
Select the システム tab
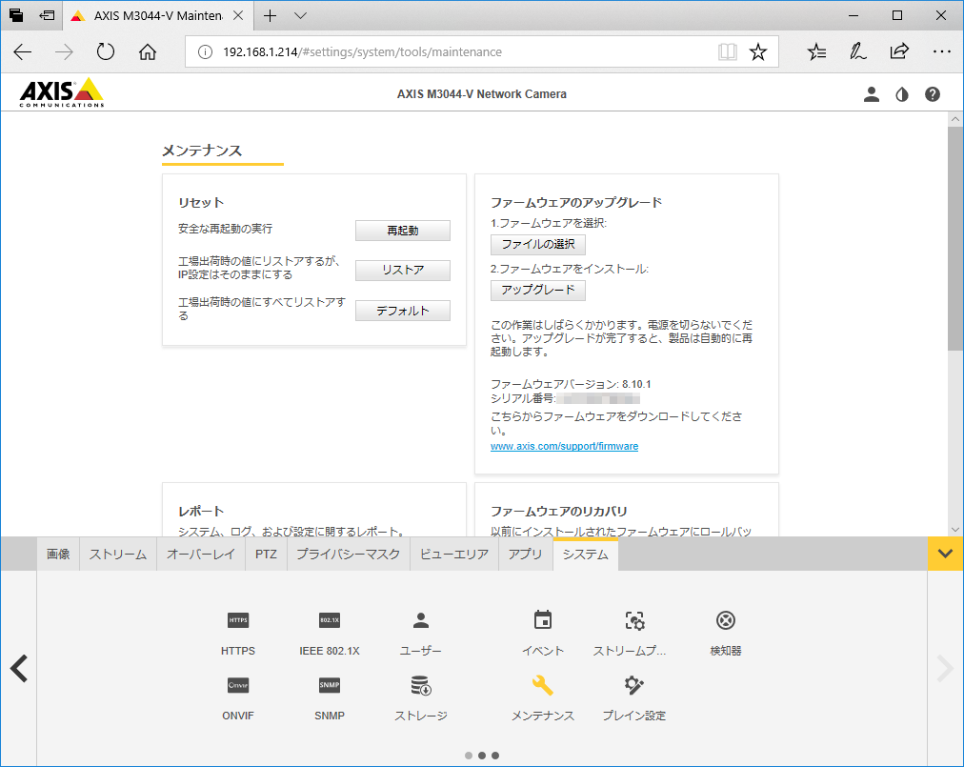[x=585, y=555]
